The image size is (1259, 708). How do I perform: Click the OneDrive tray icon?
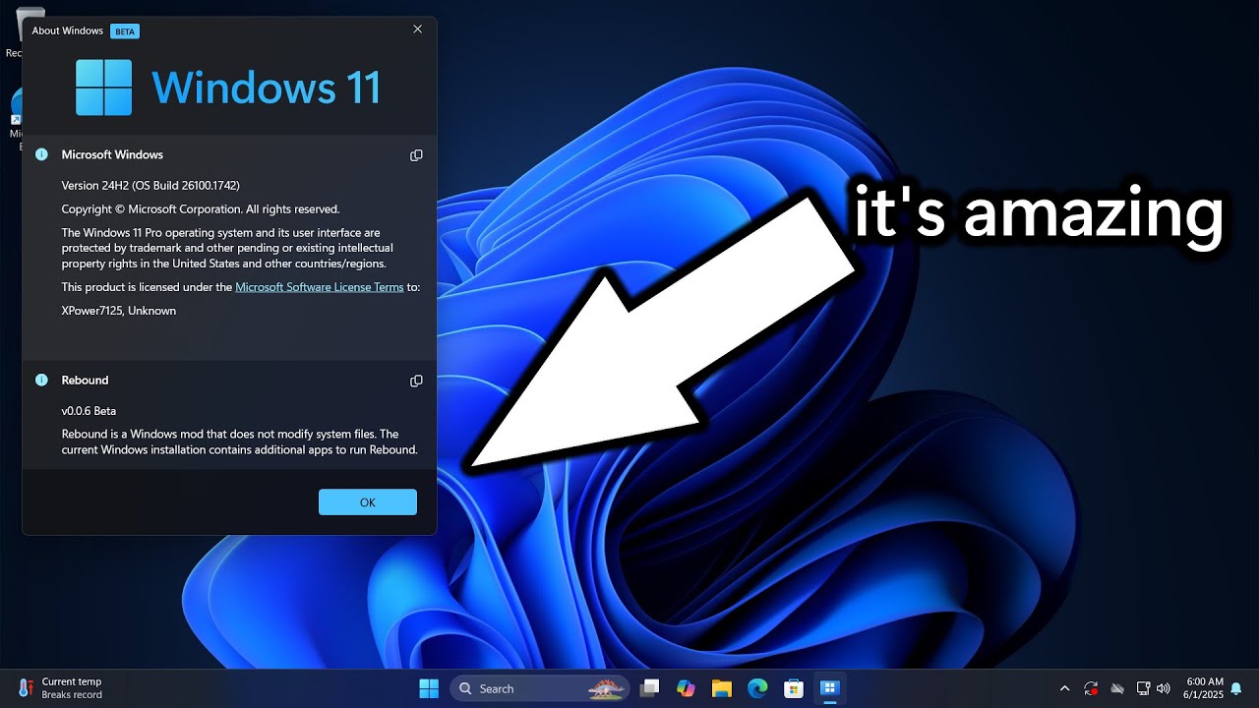pyautogui.click(x=1117, y=688)
